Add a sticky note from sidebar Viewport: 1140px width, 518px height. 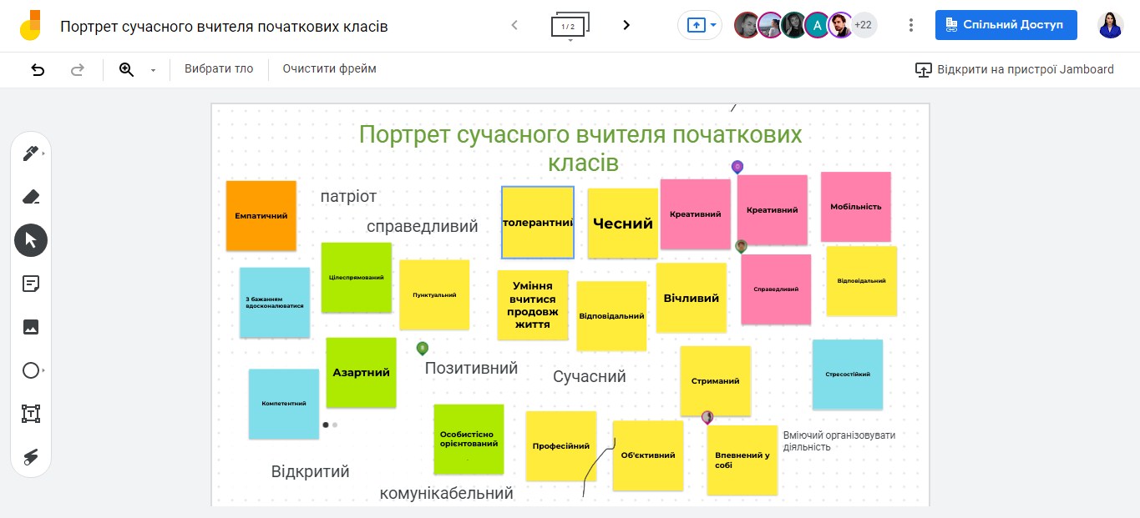click(x=30, y=284)
